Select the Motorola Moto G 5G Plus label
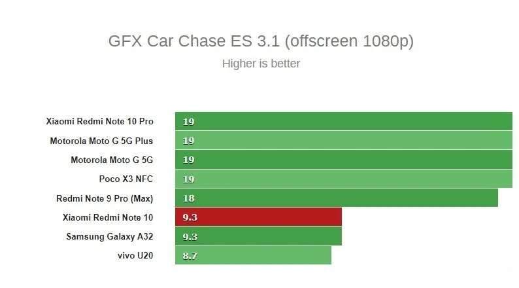Viewport: 519px width, 288px height. click(101, 140)
